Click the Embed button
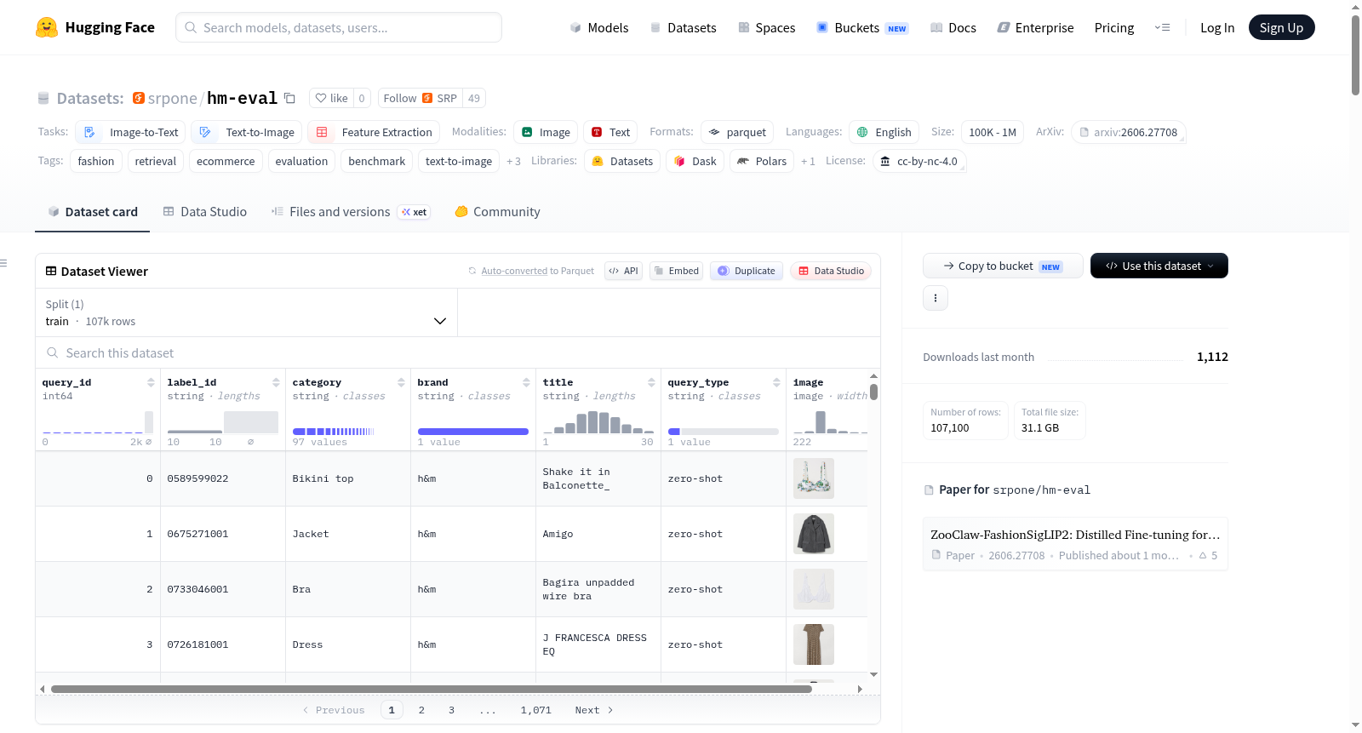Image resolution: width=1362 pixels, height=733 pixels. click(676, 271)
